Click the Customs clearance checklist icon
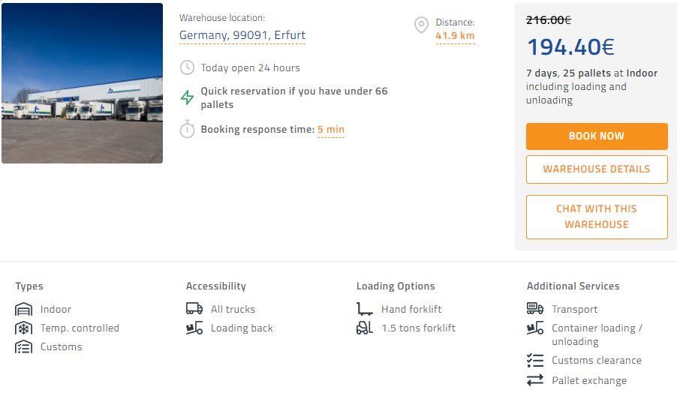The width and height of the screenshot is (677, 399). coord(535,361)
